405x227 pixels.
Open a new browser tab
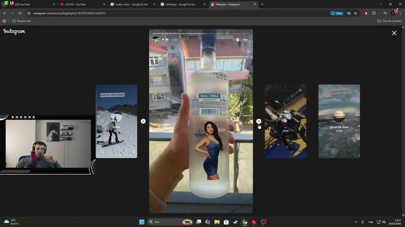point(262,4)
